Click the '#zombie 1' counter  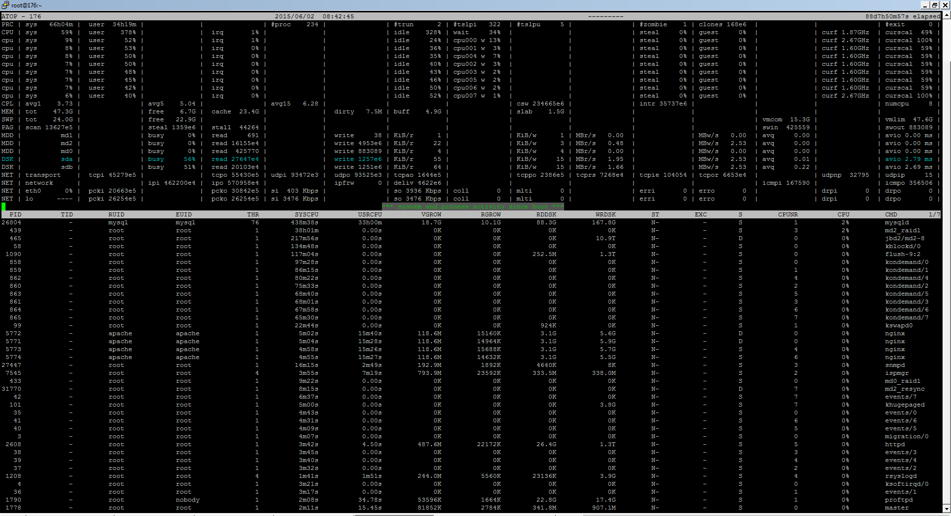pos(663,24)
